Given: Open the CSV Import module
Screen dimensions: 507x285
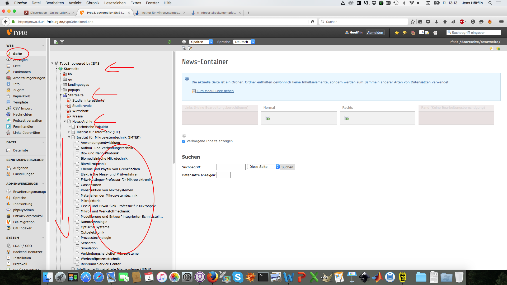Looking at the screenshot, I should pos(22,108).
